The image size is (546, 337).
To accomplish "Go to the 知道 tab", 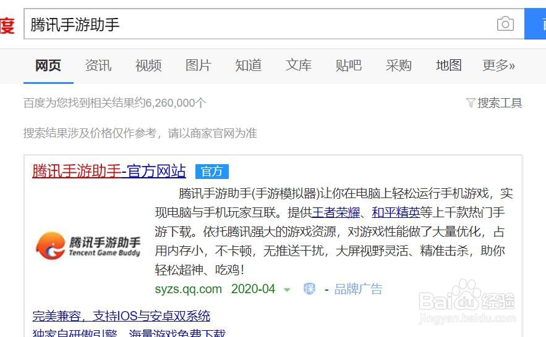I will tap(249, 65).
